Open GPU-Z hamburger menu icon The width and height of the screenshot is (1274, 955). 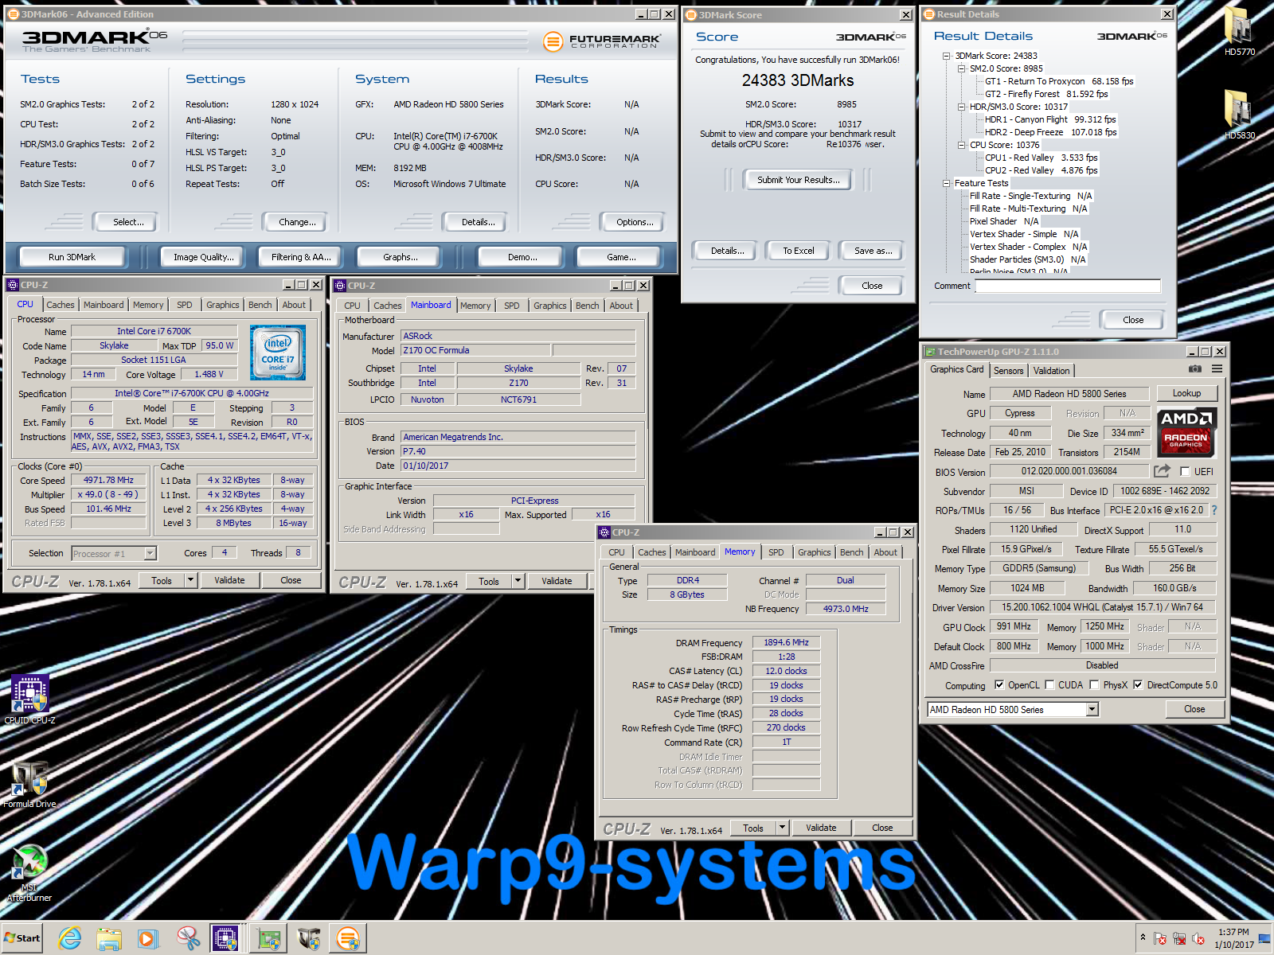coord(1217,369)
